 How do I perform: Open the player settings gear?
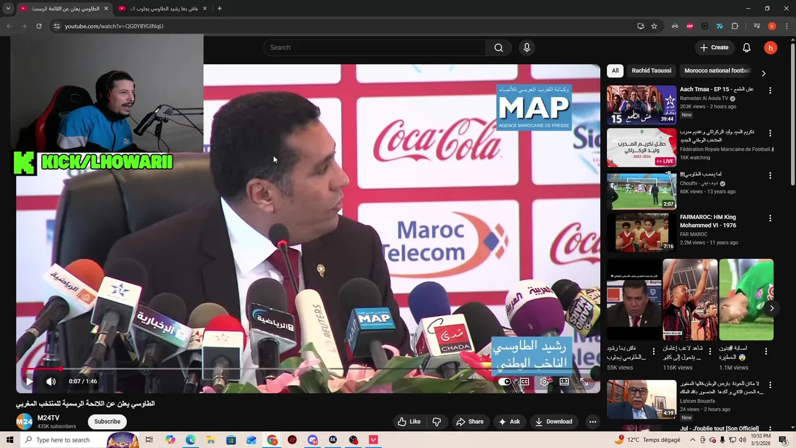(545, 381)
